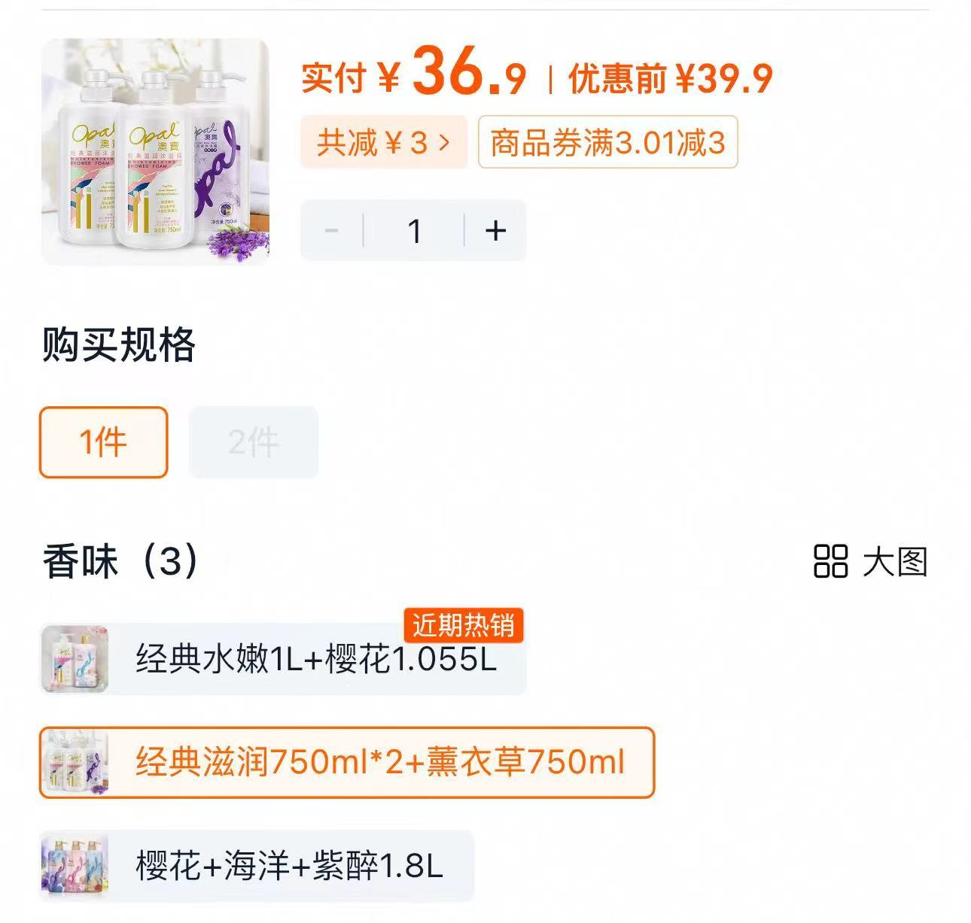
Task: Tap the plus icon to increase quantity
Action: 495,230
